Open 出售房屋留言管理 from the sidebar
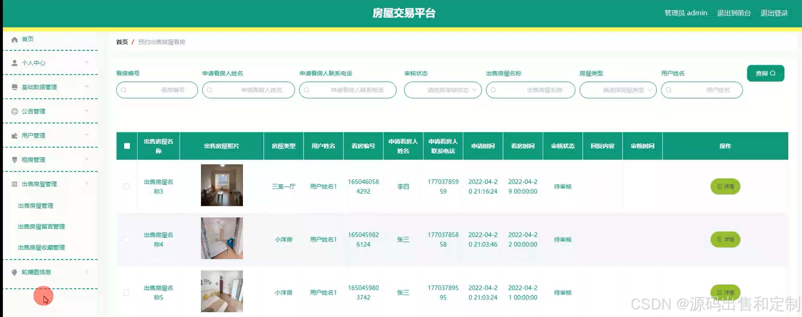Image resolution: width=802 pixels, height=317 pixels. click(42, 227)
